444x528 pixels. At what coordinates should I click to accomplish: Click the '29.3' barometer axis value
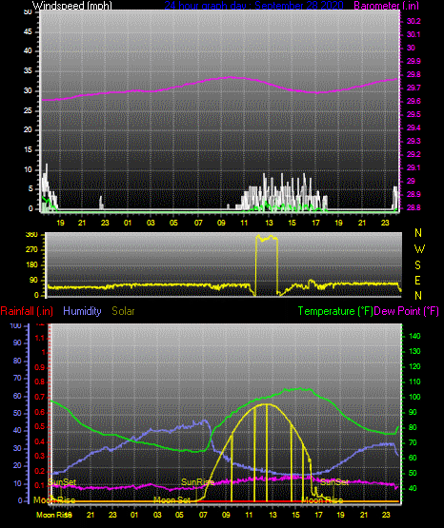click(x=414, y=141)
